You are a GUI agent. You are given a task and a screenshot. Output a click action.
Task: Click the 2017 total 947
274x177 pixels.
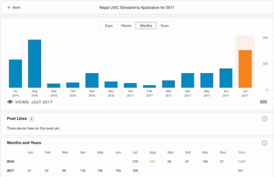pos(241,171)
